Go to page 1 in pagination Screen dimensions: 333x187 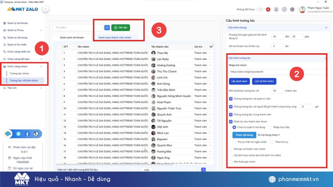click(x=203, y=170)
